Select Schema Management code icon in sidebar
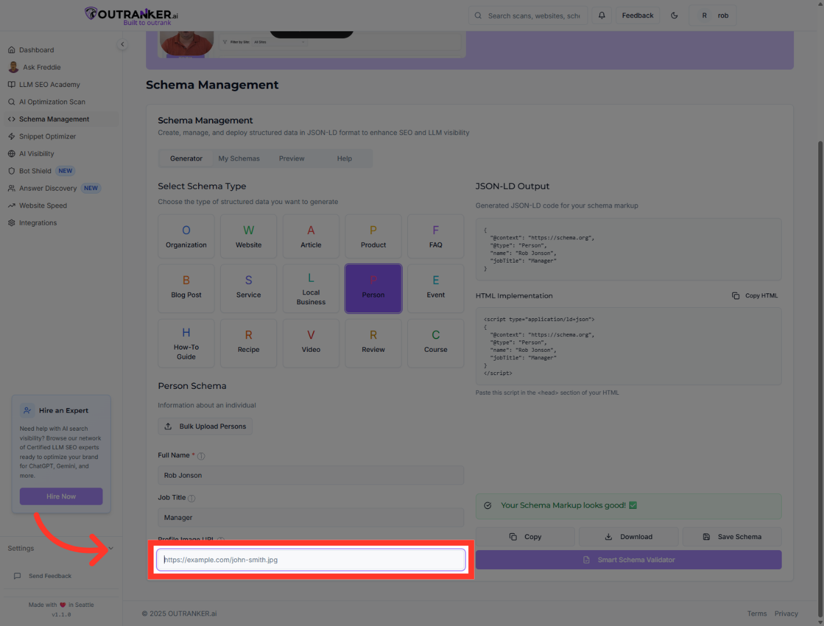Viewport: 824px width, 626px height. (x=12, y=119)
